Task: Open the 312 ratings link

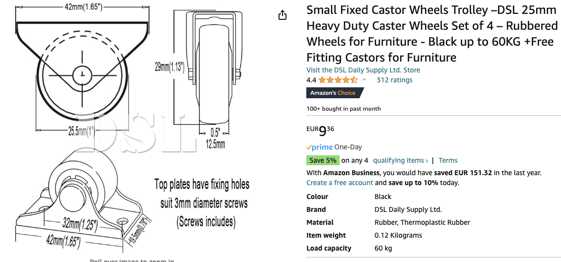Action: pyautogui.click(x=394, y=80)
